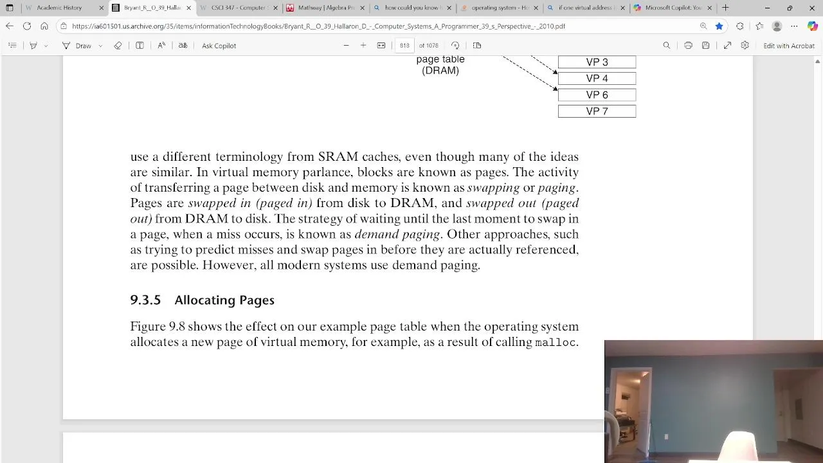
Task: Select the Add text tool
Action: (140, 46)
